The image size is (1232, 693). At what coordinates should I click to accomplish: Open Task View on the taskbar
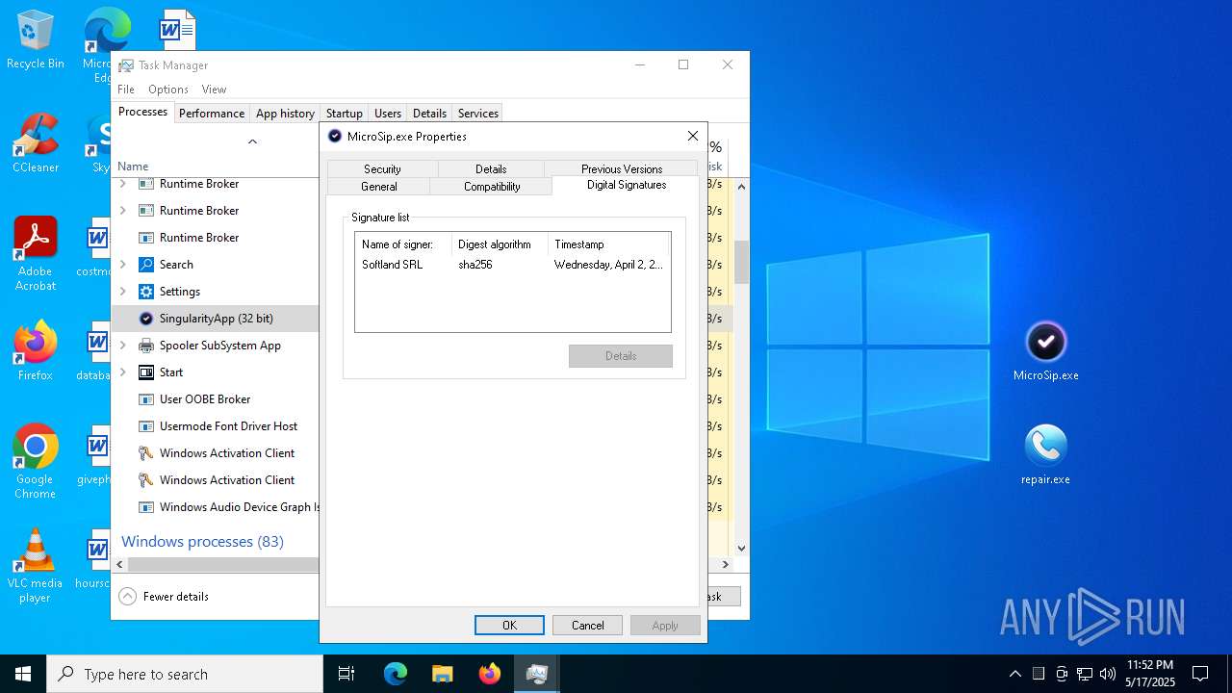(x=346, y=674)
